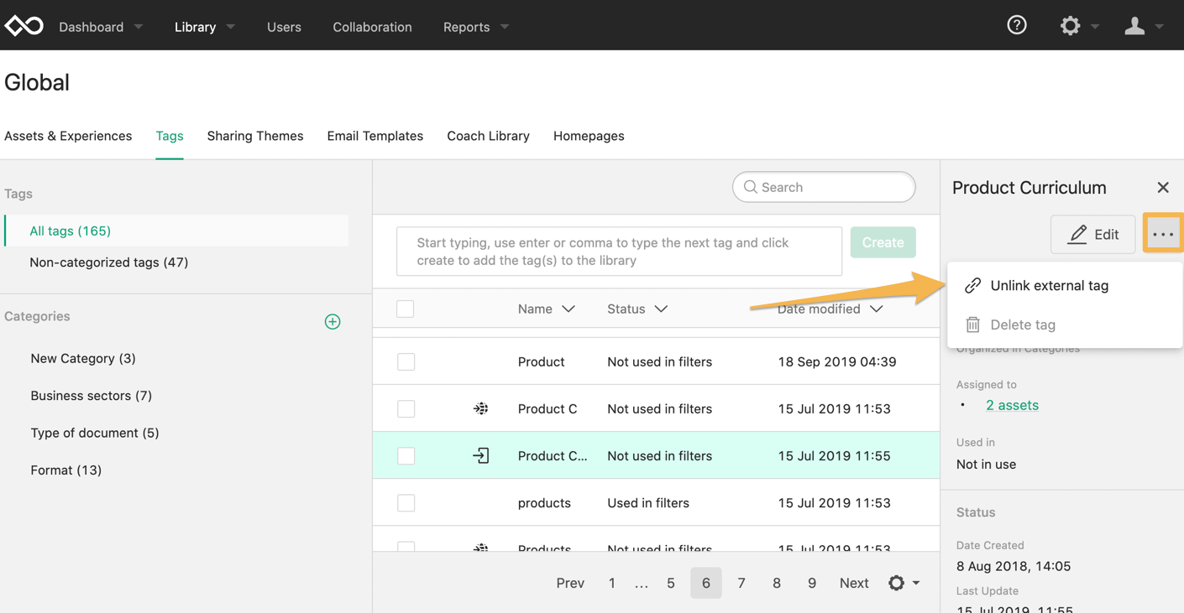The width and height of the screenshot is (1184, 613).
Task: Click the external tag icon on Product C row
Action: (481, 408)
